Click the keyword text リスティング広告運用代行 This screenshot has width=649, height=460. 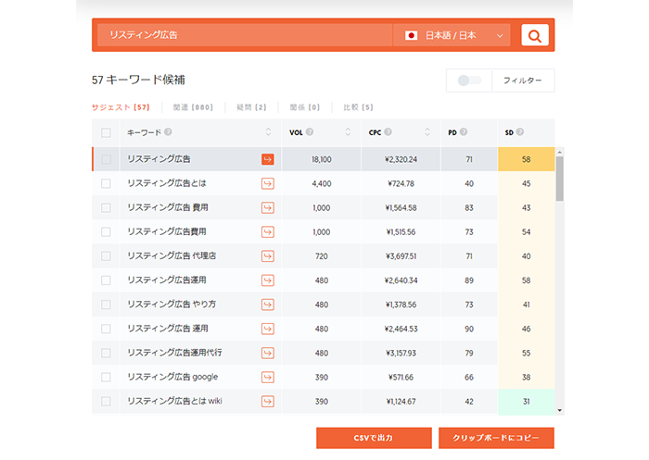point(174,353)
